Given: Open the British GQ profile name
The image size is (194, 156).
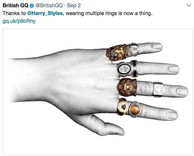Looking at the screenshot, I should click(16, 5).
